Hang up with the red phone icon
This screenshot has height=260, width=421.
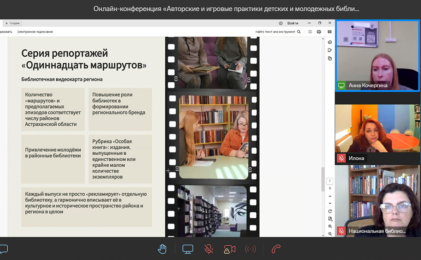pyautogui.click(x=276, y=249)
